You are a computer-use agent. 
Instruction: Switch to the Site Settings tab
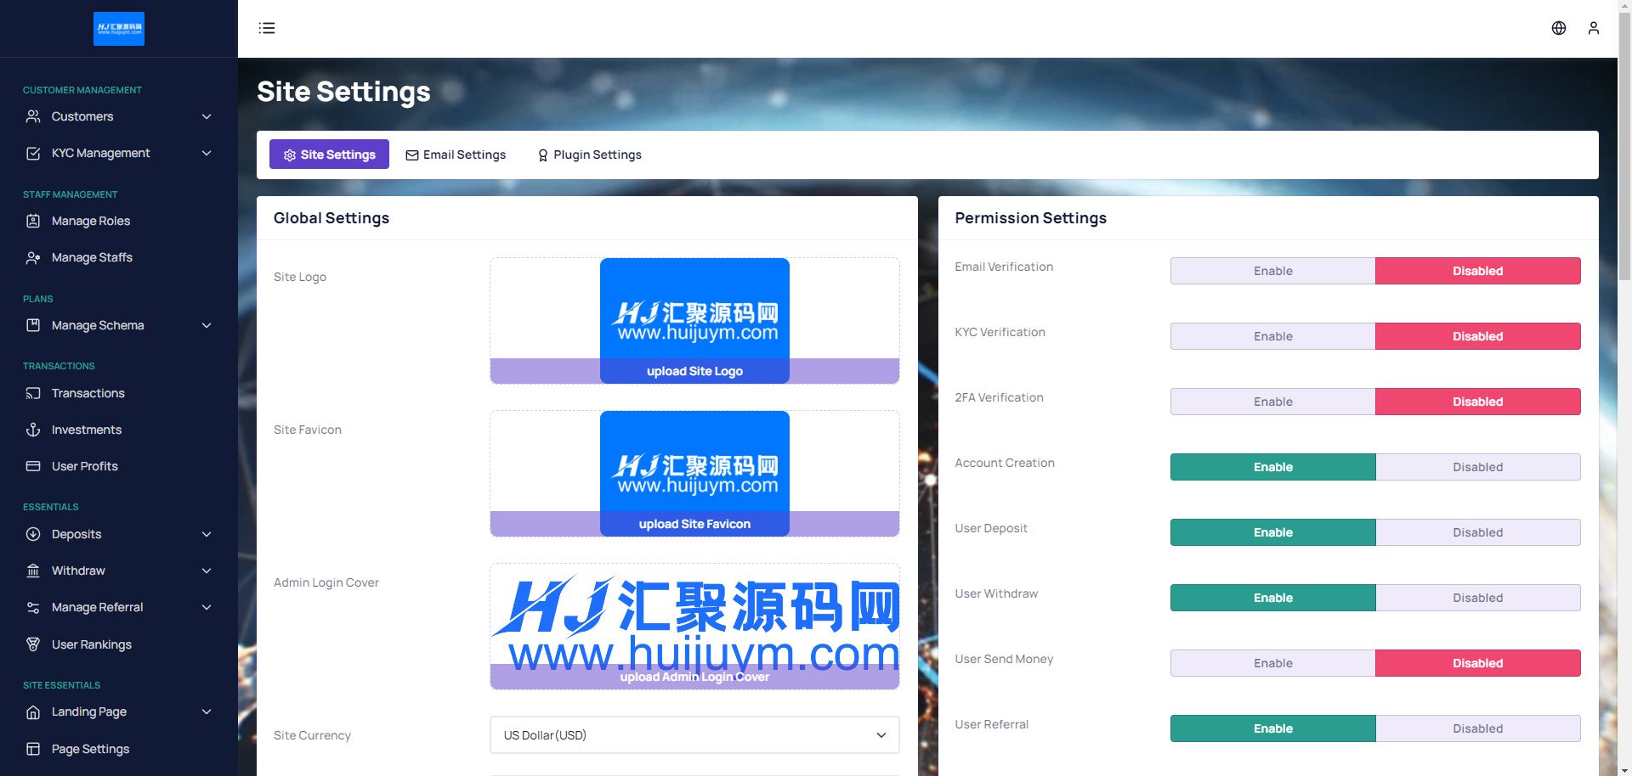pos(329,155)
